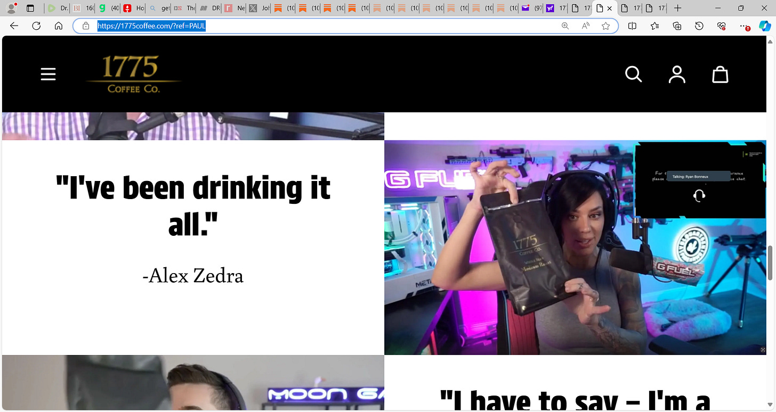Open the hamburger navigation menu
The height and width of the screenshot is (412, 776).
click(x=48, y=74)
